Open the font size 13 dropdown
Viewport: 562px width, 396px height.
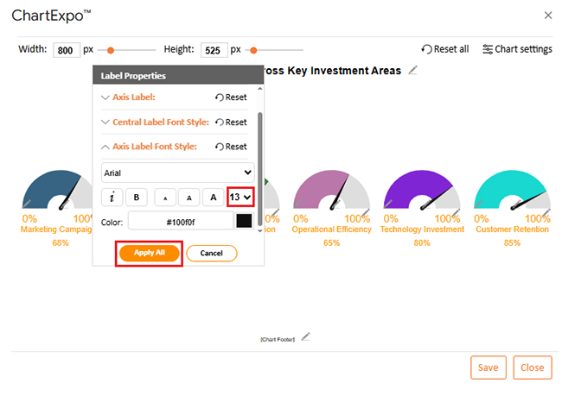[240, 198]
